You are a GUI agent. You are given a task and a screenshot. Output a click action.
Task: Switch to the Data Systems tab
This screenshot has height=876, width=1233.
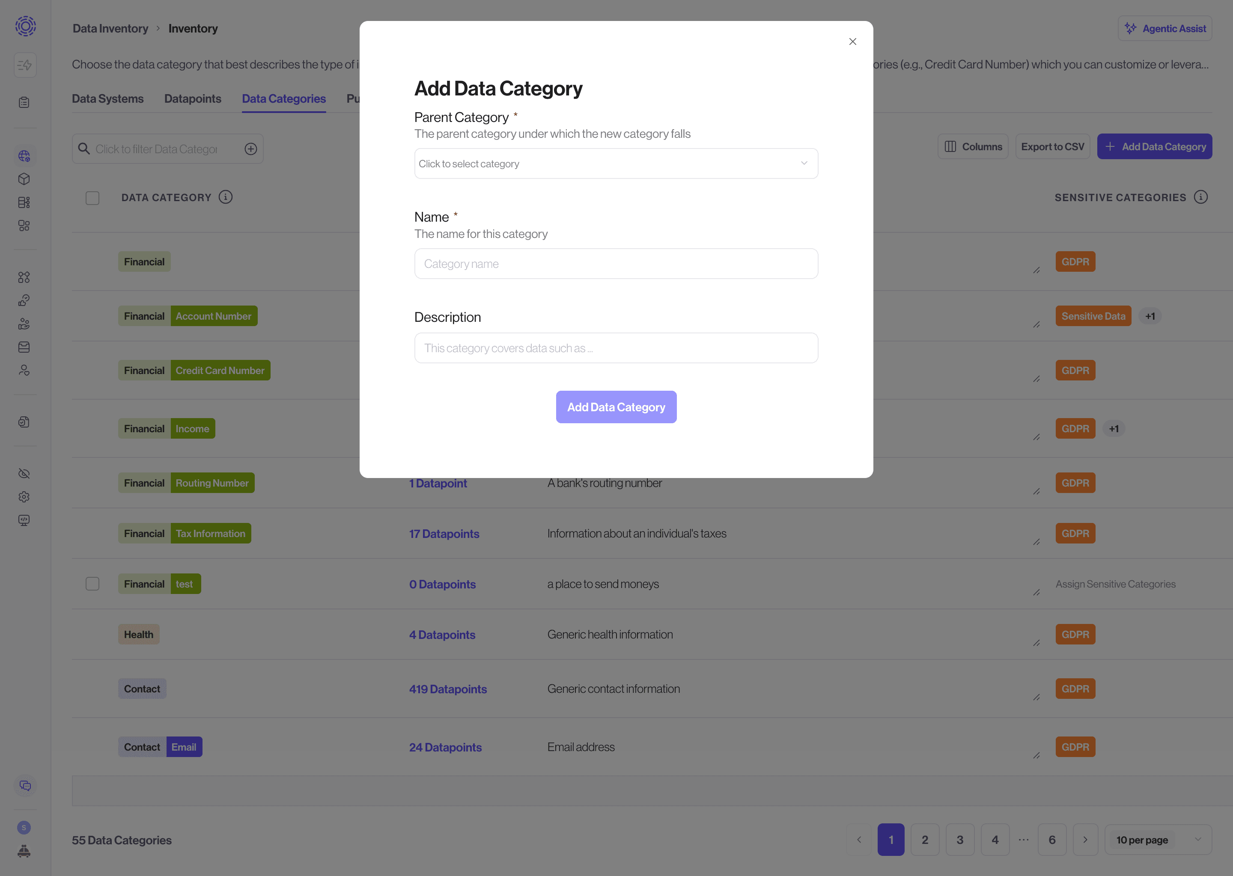pos(108,99)
